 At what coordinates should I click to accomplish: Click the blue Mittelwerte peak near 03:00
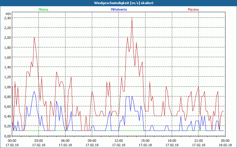[x=34, y=91]
